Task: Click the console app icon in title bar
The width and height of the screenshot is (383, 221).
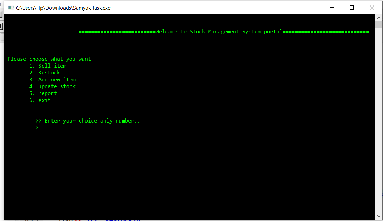Action: coord(11,8)
